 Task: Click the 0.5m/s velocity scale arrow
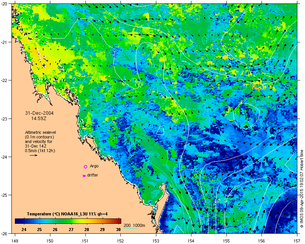click(x=34, y=155)
